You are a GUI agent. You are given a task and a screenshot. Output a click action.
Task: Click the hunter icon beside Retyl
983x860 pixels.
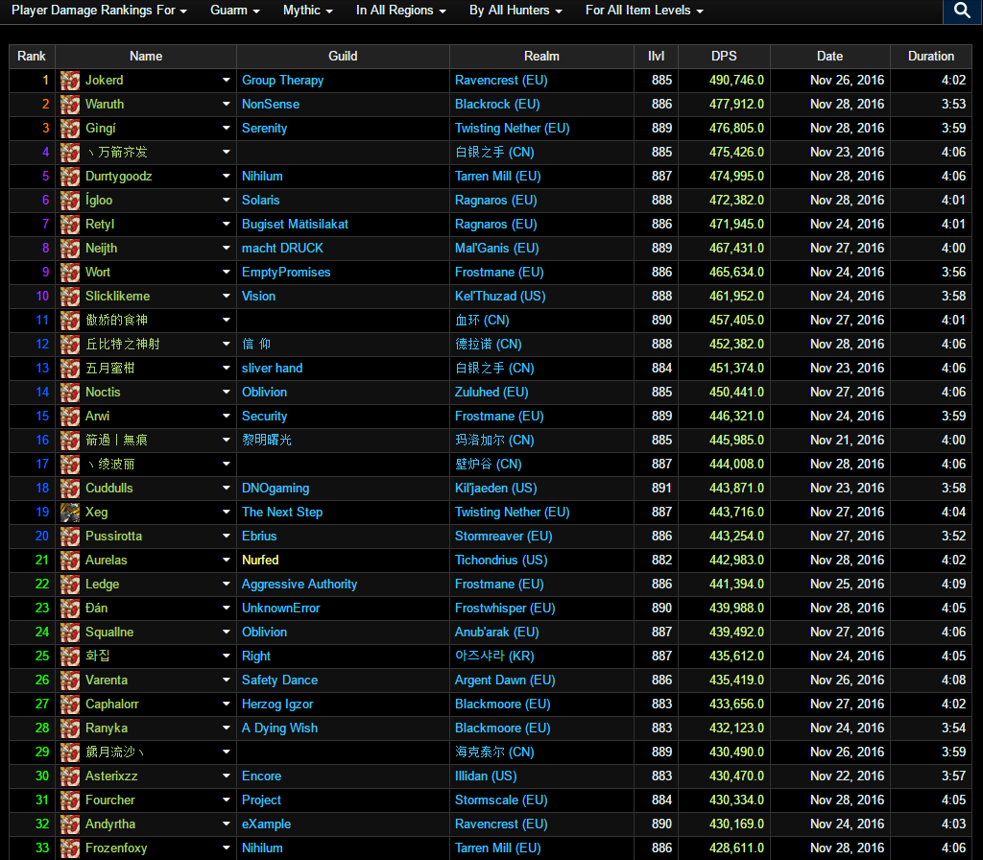point(69,224)
